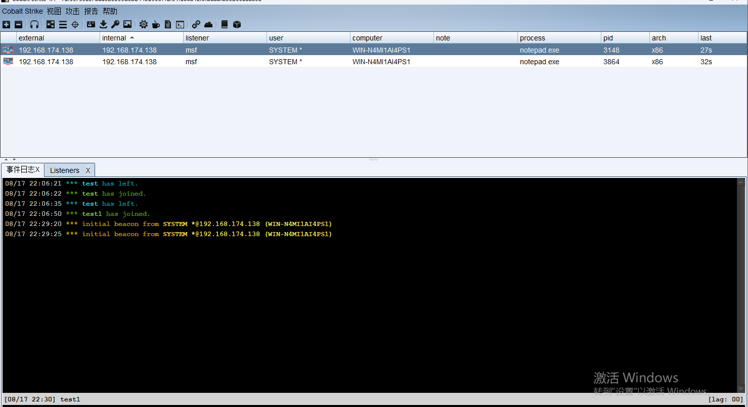This screenshot has height=407, width=748.
Task: Click the [lag: 00] status indicator
Action: (x=726, y=399)
